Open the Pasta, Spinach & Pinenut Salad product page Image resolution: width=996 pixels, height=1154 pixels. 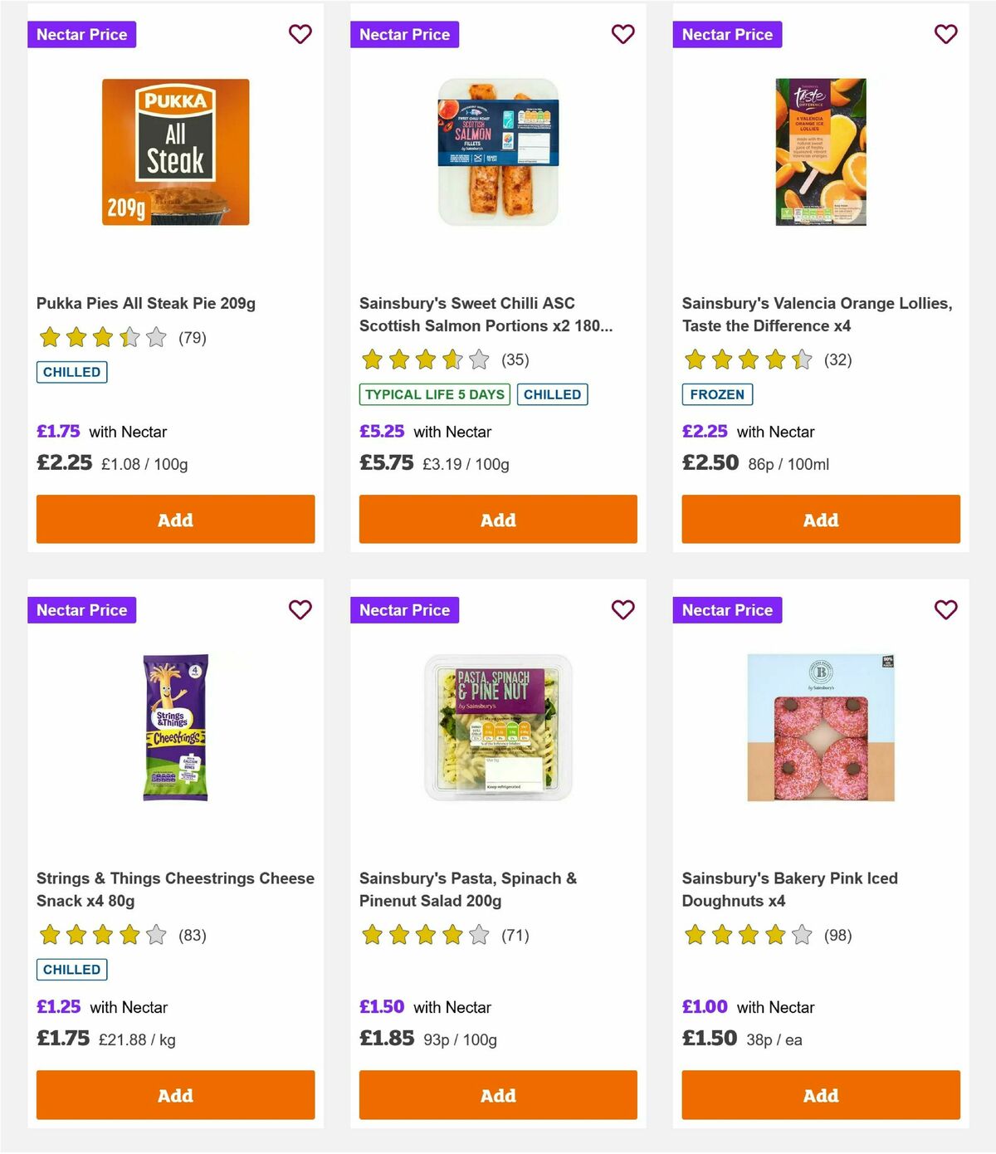(468, 888)
